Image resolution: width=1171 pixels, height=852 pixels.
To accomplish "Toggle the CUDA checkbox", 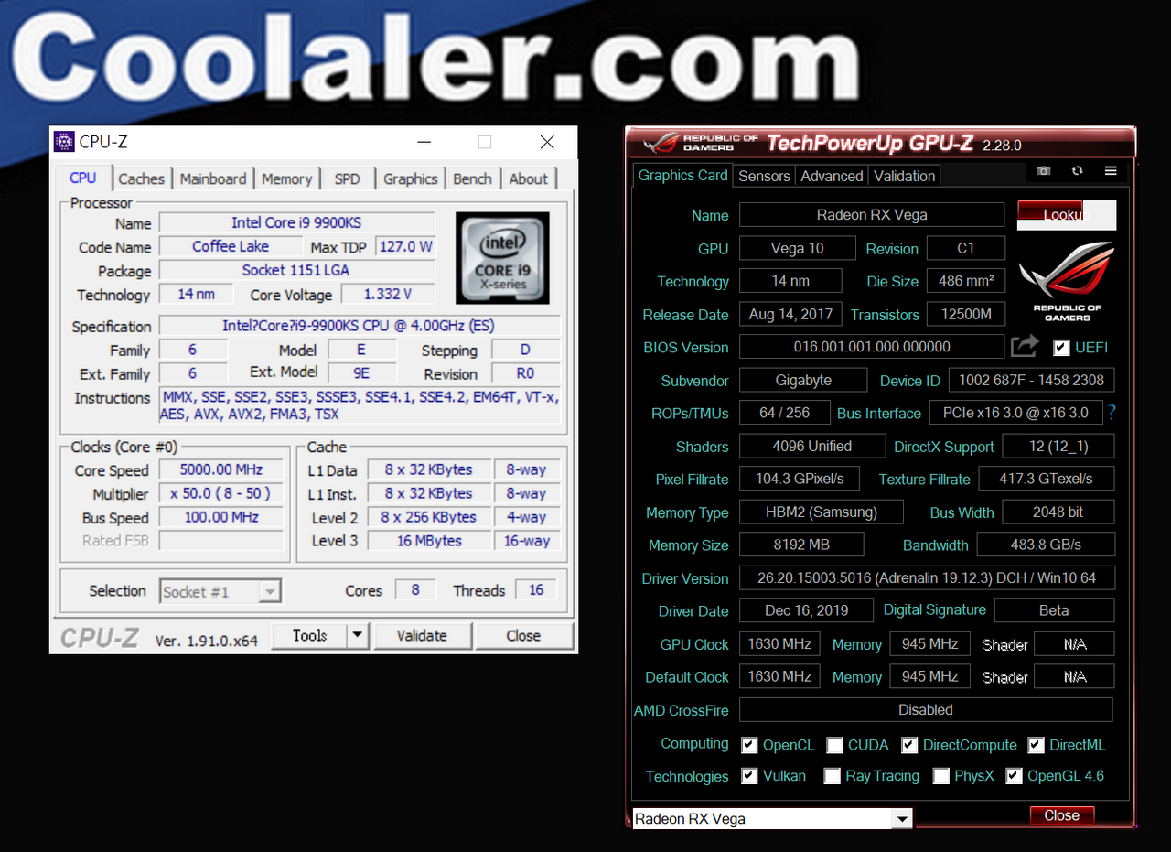I will tap(834, 745).
